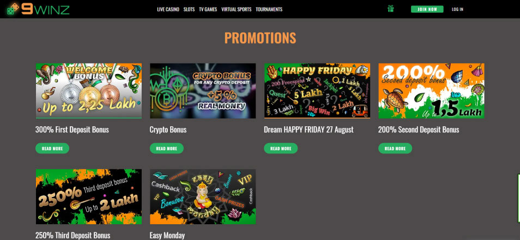Screen dimensions: 520x240
Task: Read more about Crypto Bonus
Action: (166, 149)
